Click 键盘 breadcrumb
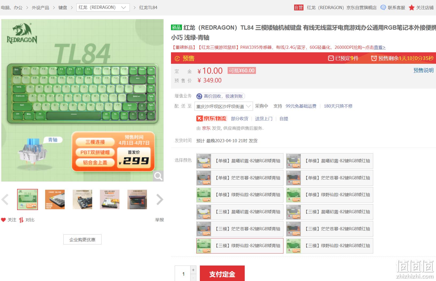Viewport: 436px width, 281px height. (63, 7)
